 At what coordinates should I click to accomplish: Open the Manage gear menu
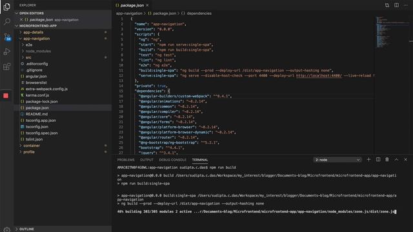(7, 229)
